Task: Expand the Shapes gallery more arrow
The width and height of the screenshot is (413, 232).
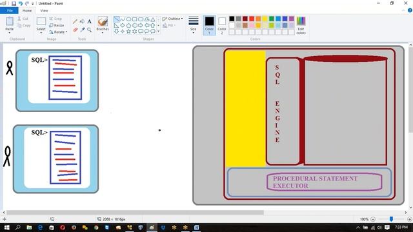Action: tap(158, 32)
